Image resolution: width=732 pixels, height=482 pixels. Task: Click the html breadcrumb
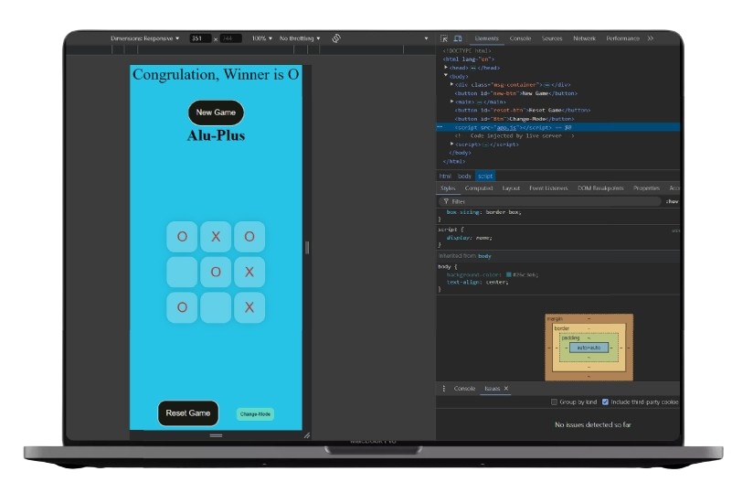click(x=445, y=177)
